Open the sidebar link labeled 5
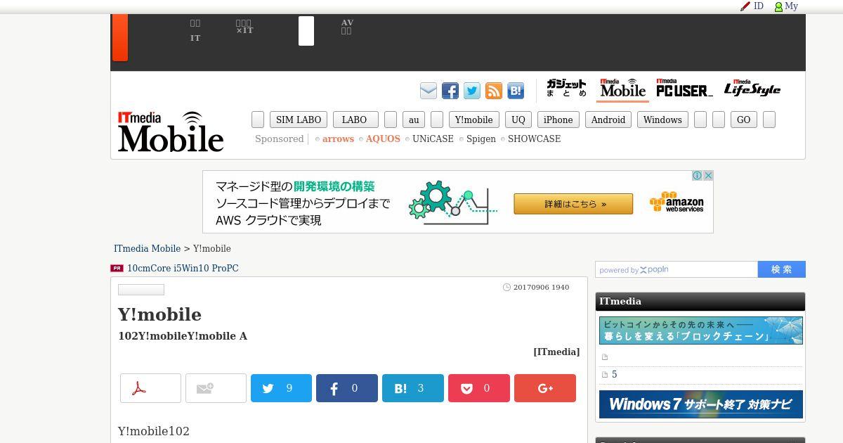 (614, 375)
